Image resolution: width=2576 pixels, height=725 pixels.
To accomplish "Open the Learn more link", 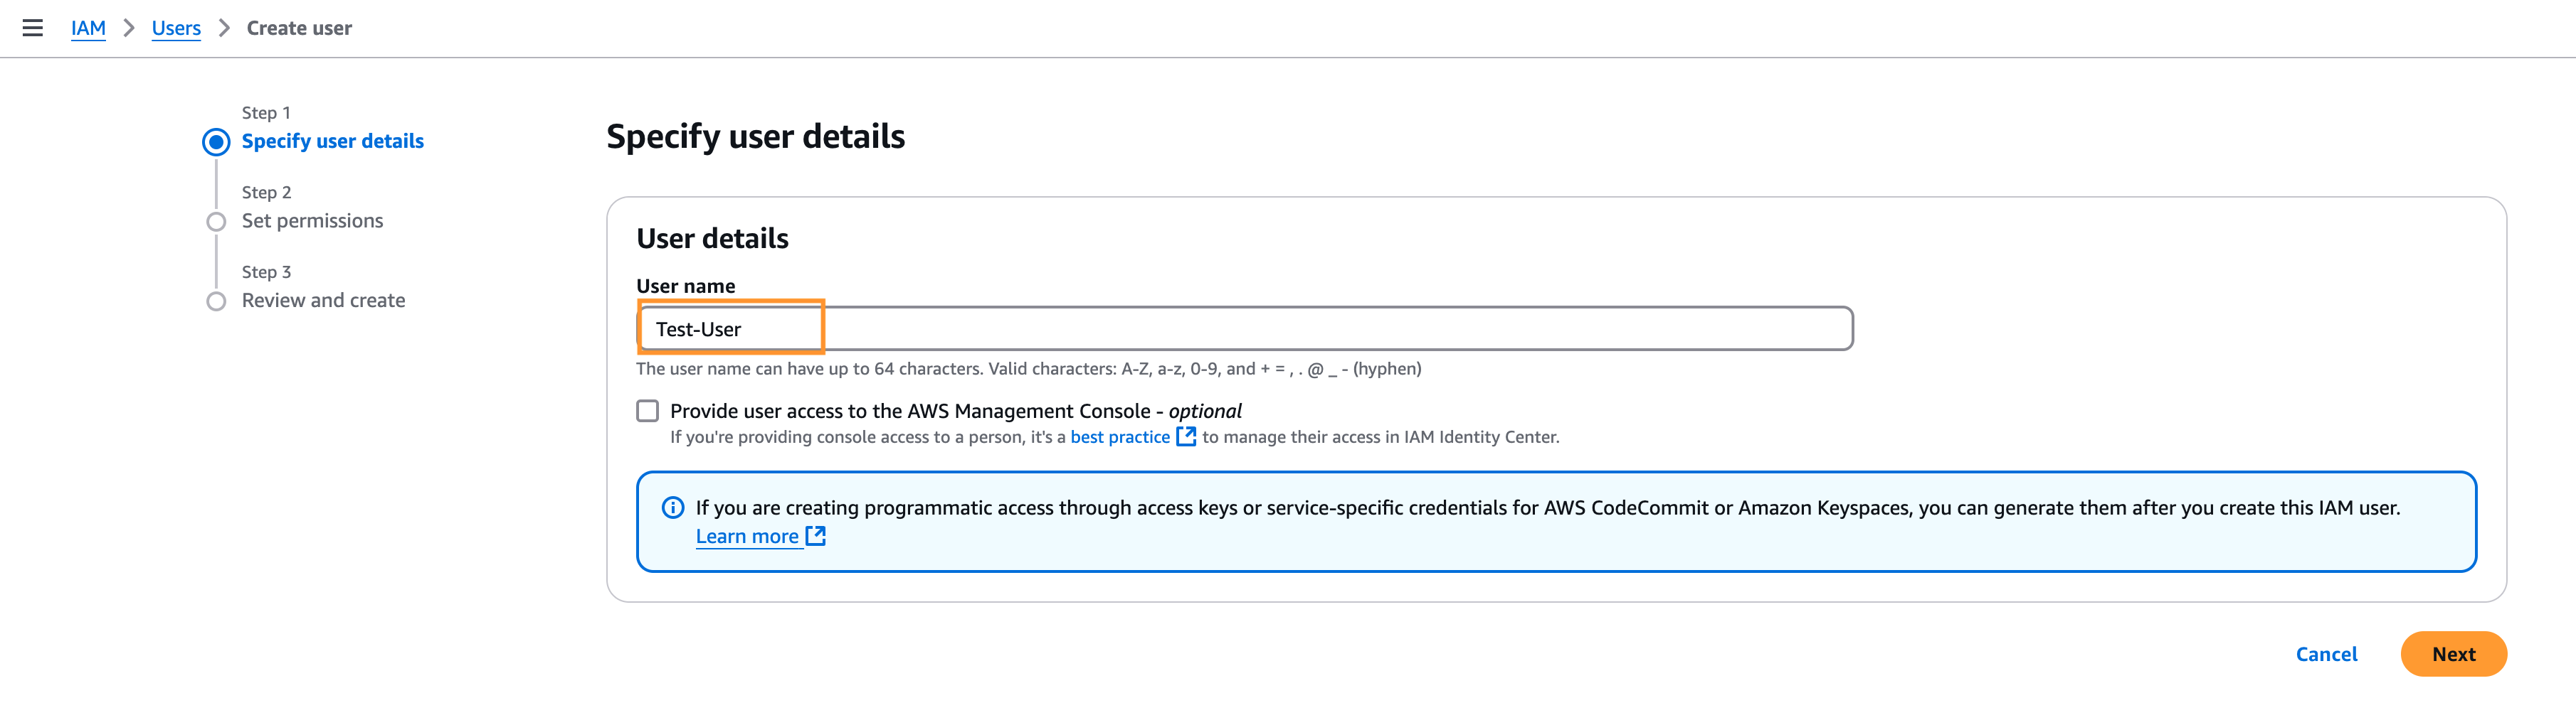I will 747,536.
